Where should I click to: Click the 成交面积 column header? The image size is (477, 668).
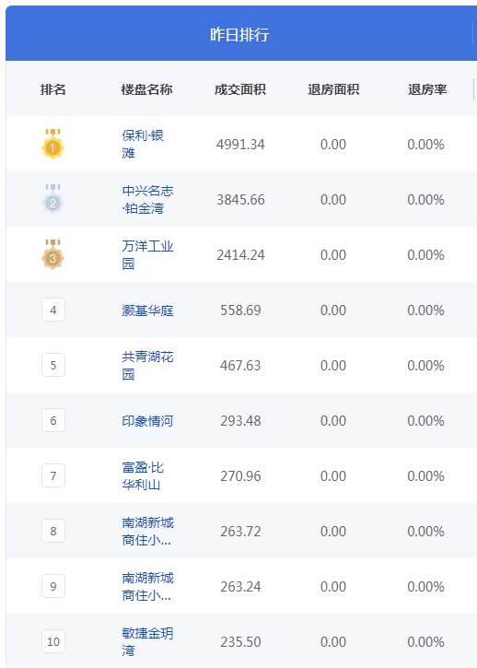coord(240,89)
